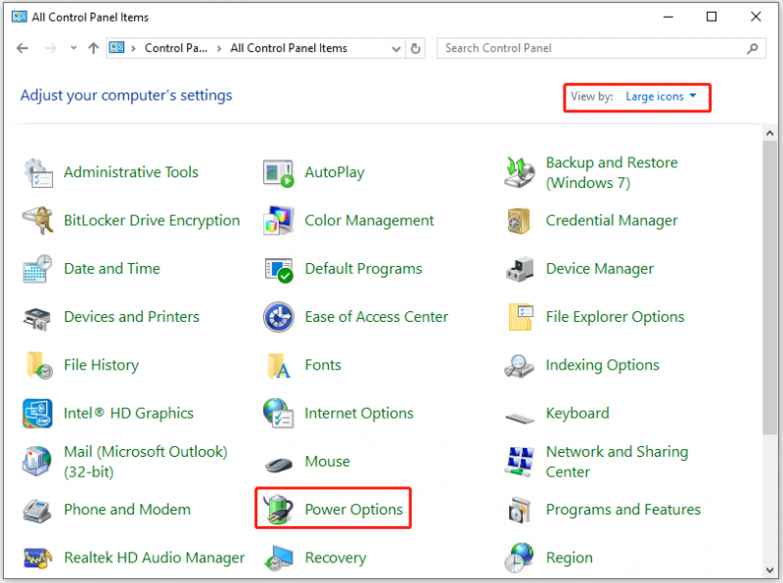Click the Color Management icon

[278, 220]
